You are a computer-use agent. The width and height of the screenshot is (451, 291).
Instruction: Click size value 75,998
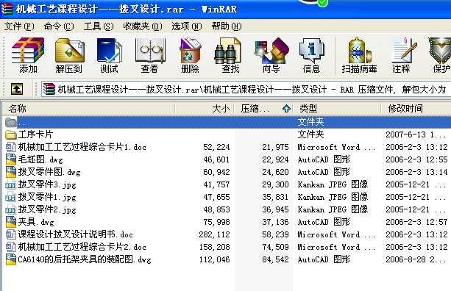216,222
